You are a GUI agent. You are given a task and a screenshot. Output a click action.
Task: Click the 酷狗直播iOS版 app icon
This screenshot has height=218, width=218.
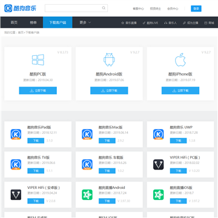[159, 194]
